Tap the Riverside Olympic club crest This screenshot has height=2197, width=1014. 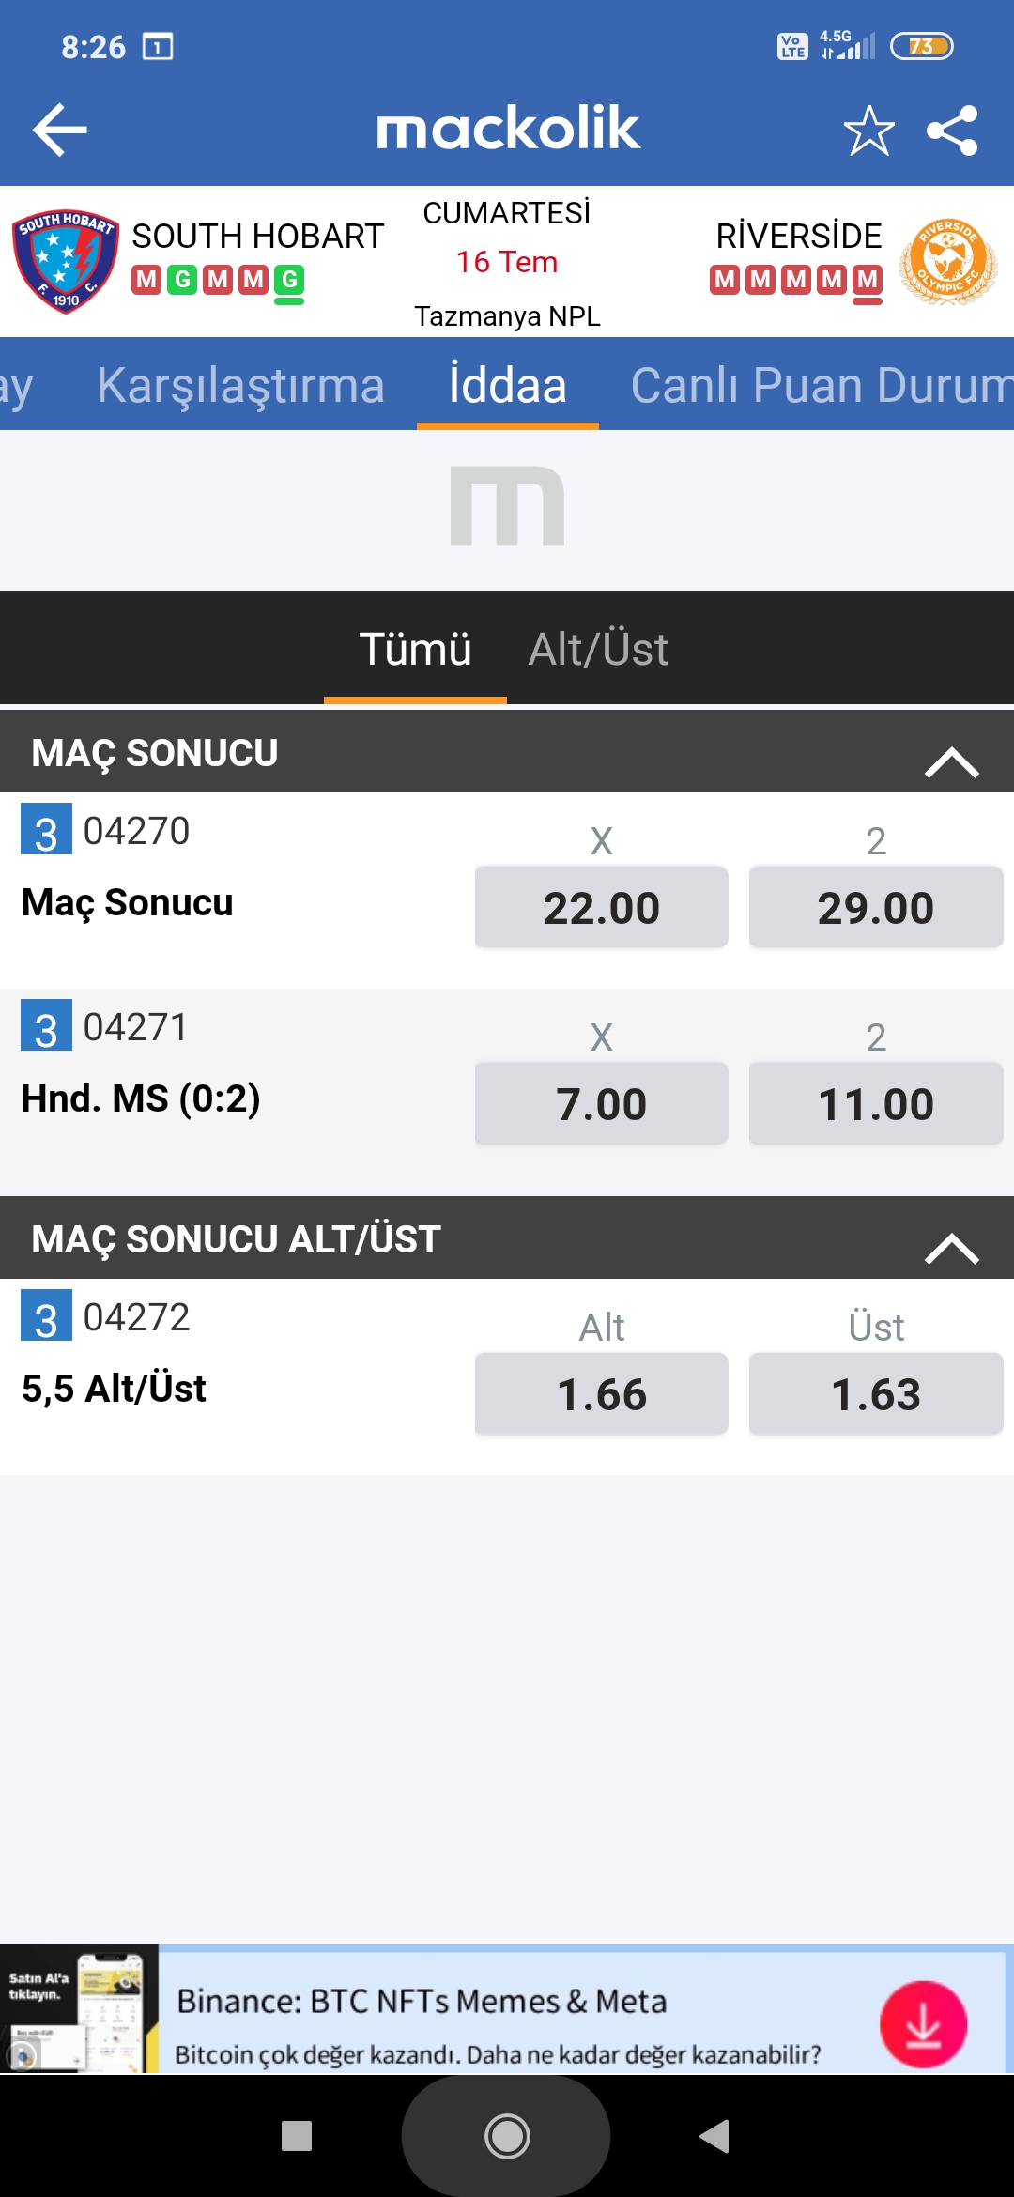pyautogui.click(x=947, y=261)
